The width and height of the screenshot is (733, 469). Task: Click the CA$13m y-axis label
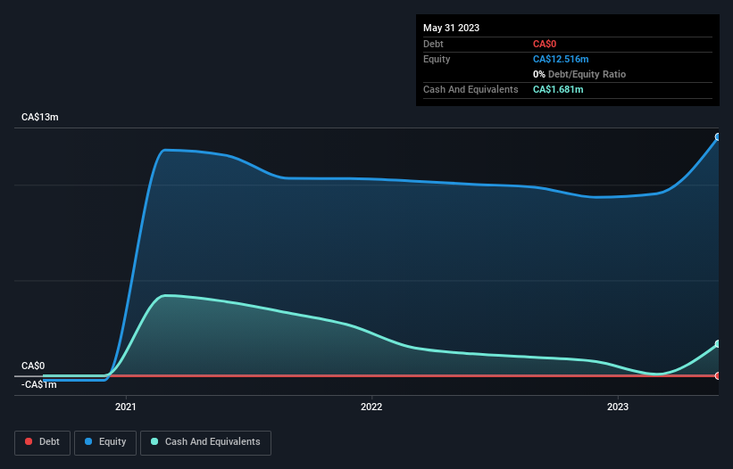pos(40,117)
